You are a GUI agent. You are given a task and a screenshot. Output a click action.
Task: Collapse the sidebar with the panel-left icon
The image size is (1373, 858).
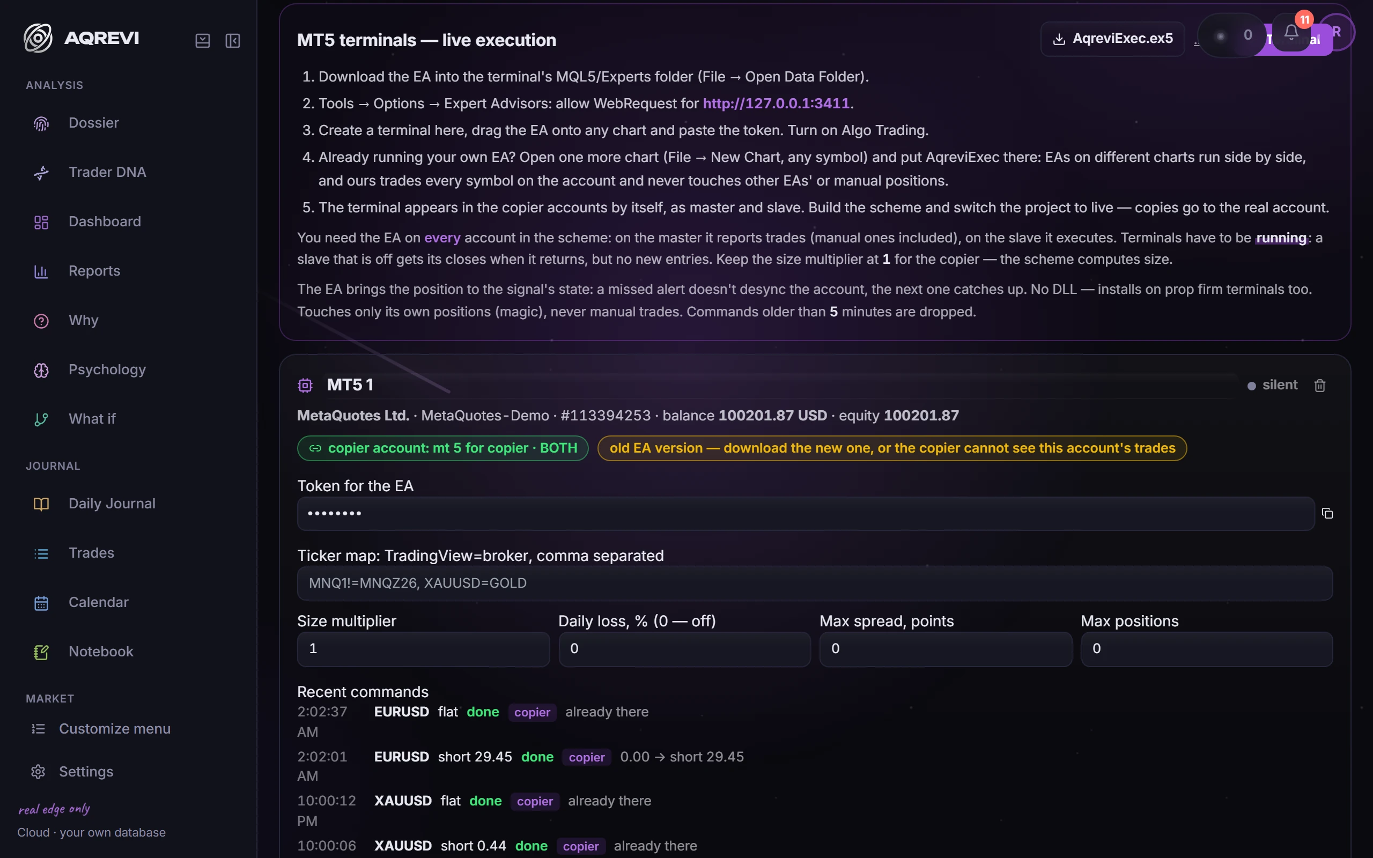tap(233, 40)
